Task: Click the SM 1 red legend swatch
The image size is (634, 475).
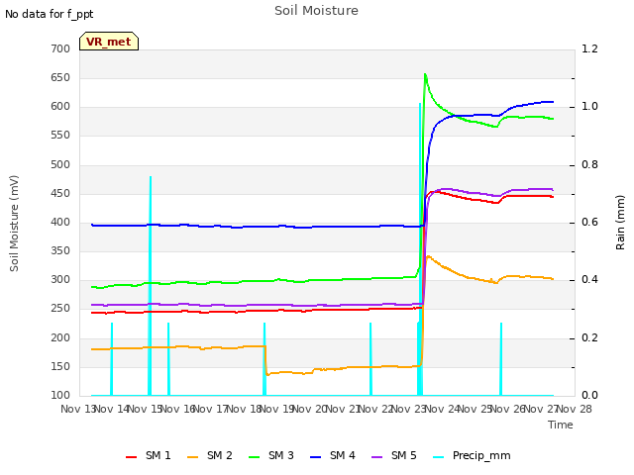Action: click(x=131, y=457)
